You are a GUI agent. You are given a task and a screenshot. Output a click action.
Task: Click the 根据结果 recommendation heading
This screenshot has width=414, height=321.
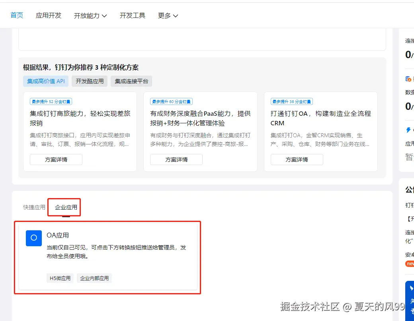tap(81, 67)
